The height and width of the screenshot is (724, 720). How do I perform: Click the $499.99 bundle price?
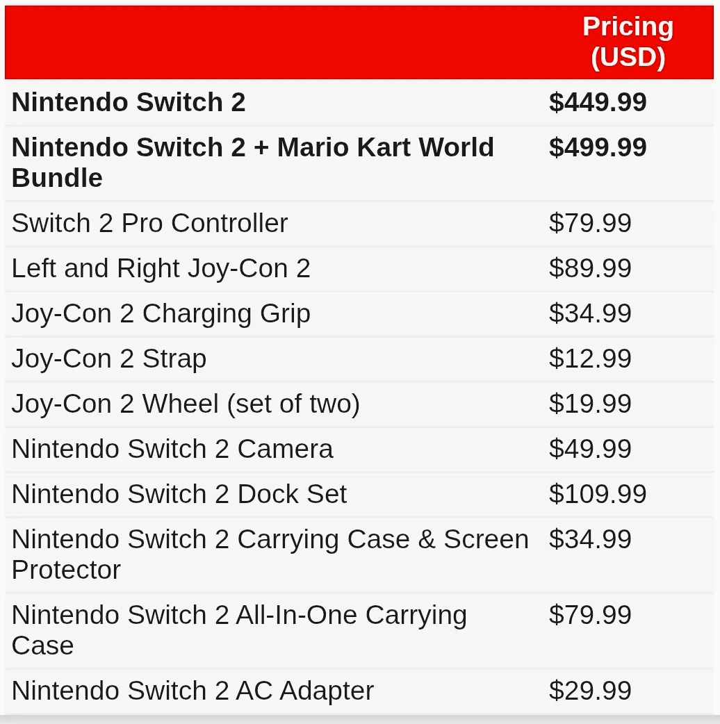(598, 147)
